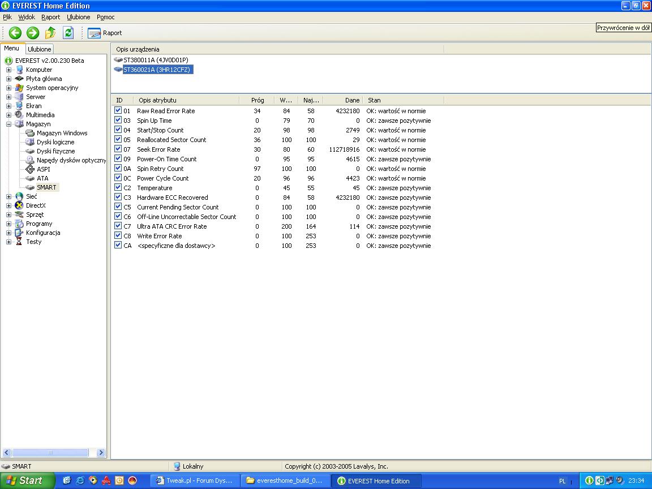Select the DirectX node
The image size is (652, 489).
36,206
